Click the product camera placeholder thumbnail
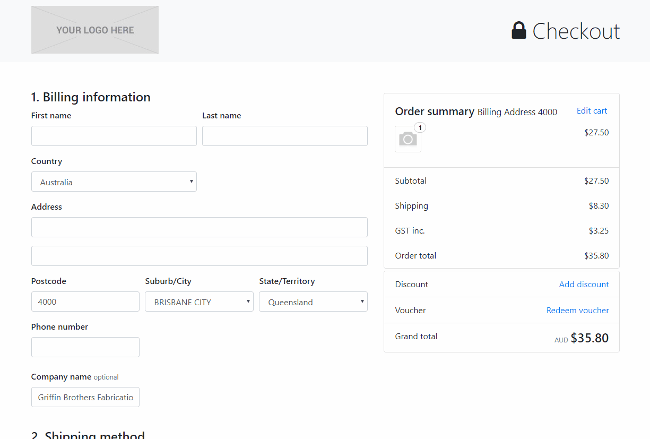Image resolution: width=650 pixels, height=439 pixels. point(408,139)
